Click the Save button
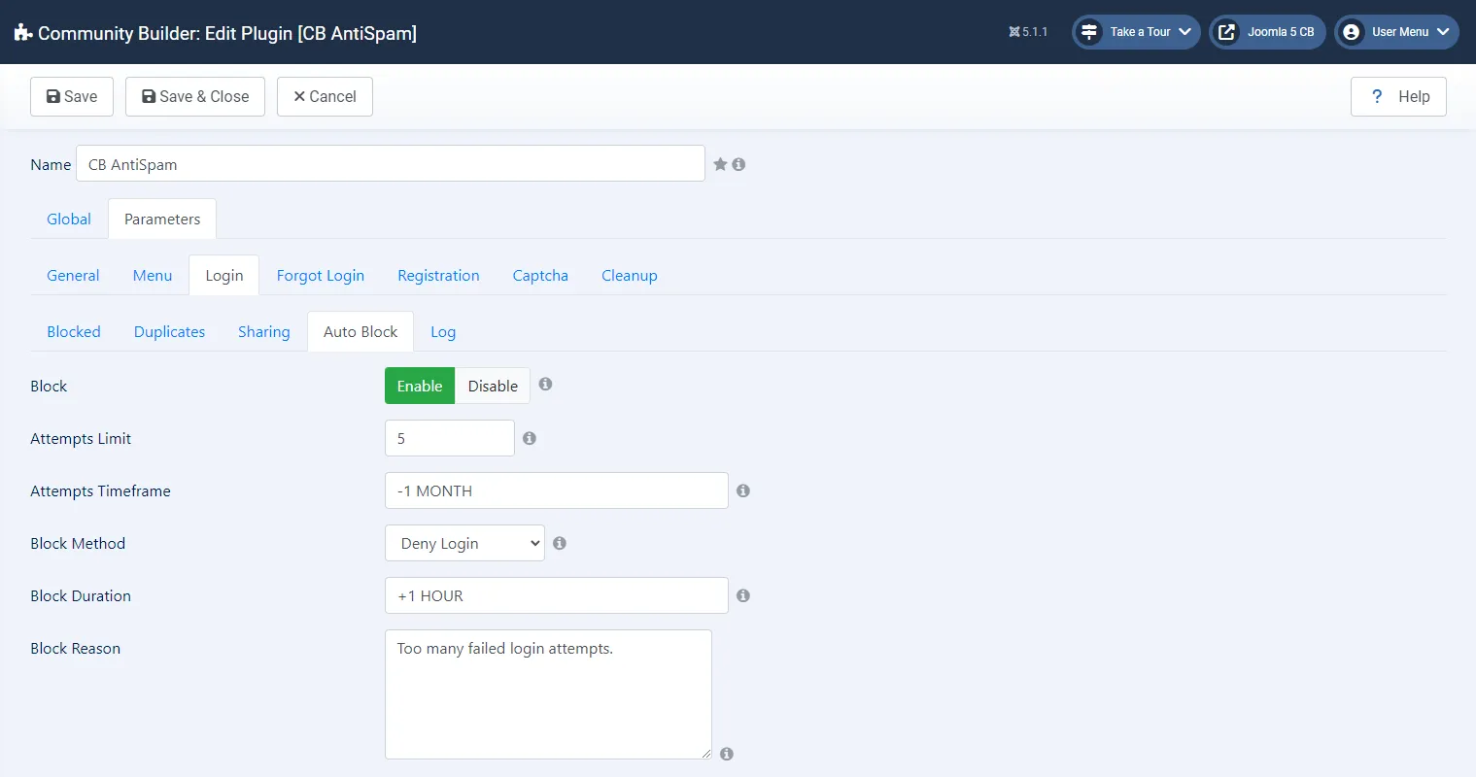Screen dimensions: 1476x777 click(x=72, y=96)
